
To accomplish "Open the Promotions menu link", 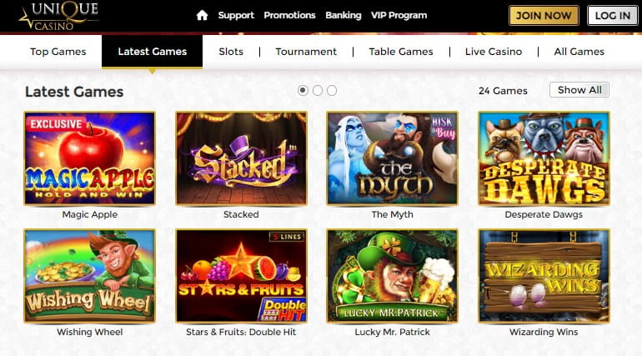I will 289,15.
